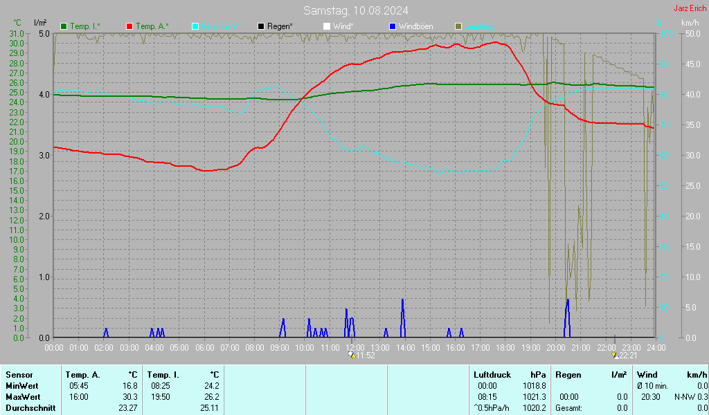
Task: Click the white Wind legend swatch
Action: coord(327,26)
